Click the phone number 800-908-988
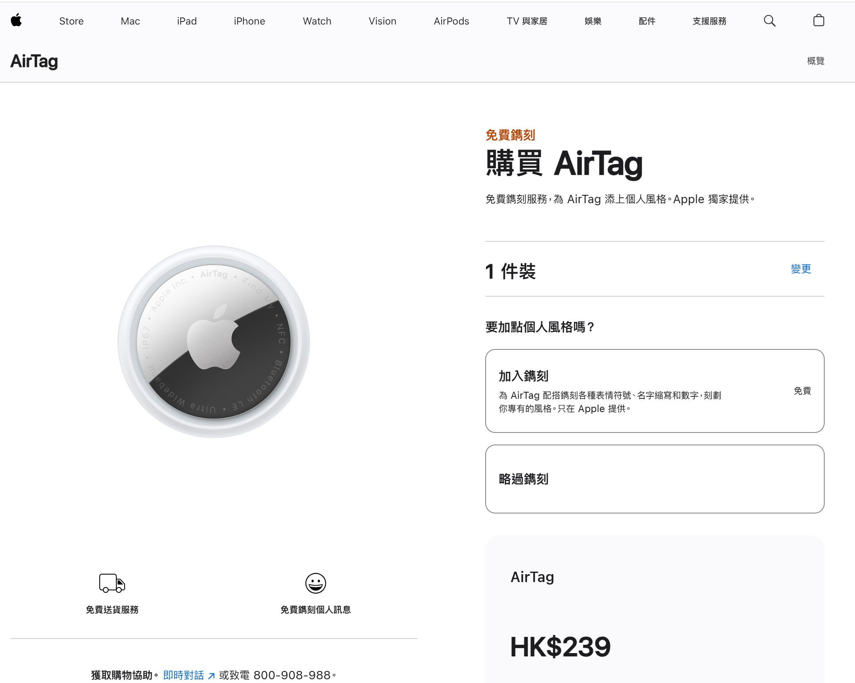855x683 pixels. 292,675
